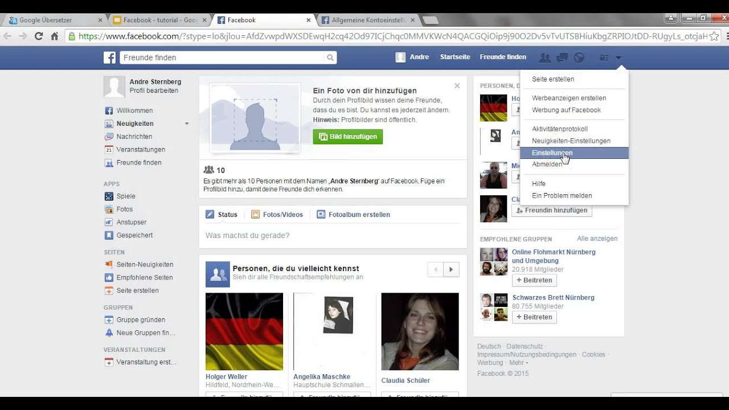Close the add photo prompt

tap(457, 86)
